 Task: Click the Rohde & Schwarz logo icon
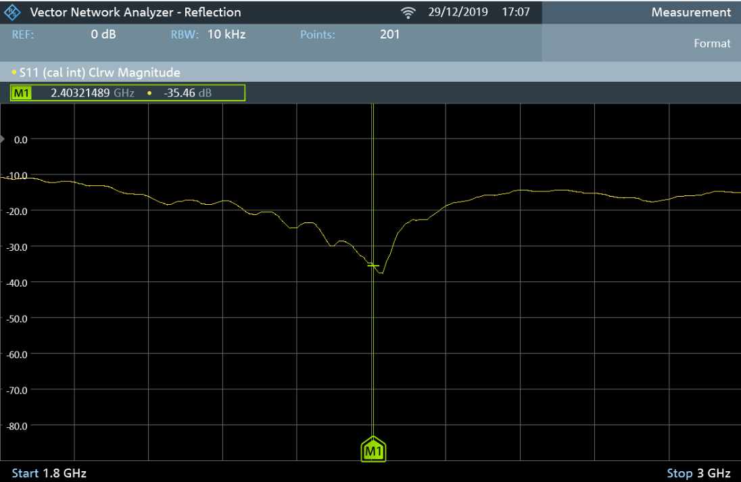pyautogui.click(x=11, y=12)
